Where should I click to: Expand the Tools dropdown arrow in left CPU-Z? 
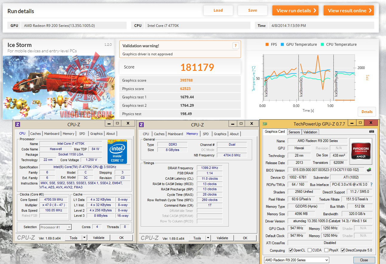point(84,238)
